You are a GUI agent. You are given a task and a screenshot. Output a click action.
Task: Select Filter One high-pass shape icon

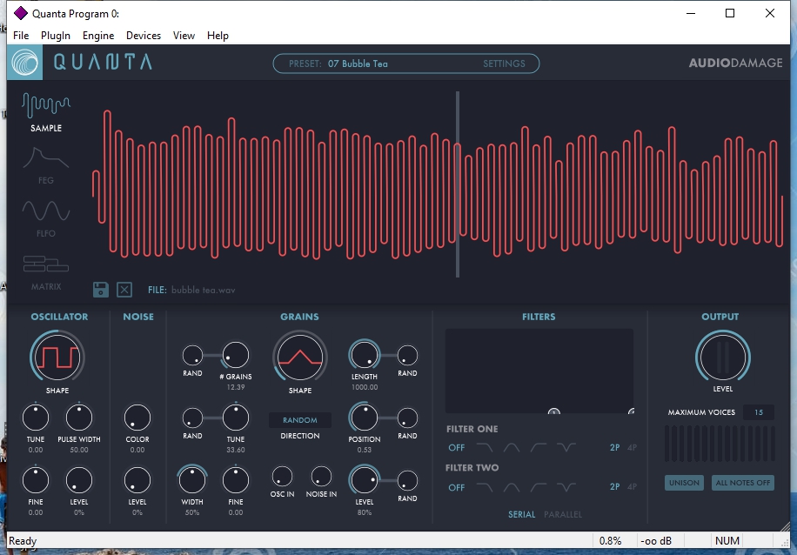pyautogui.click(x=539, y=447)
